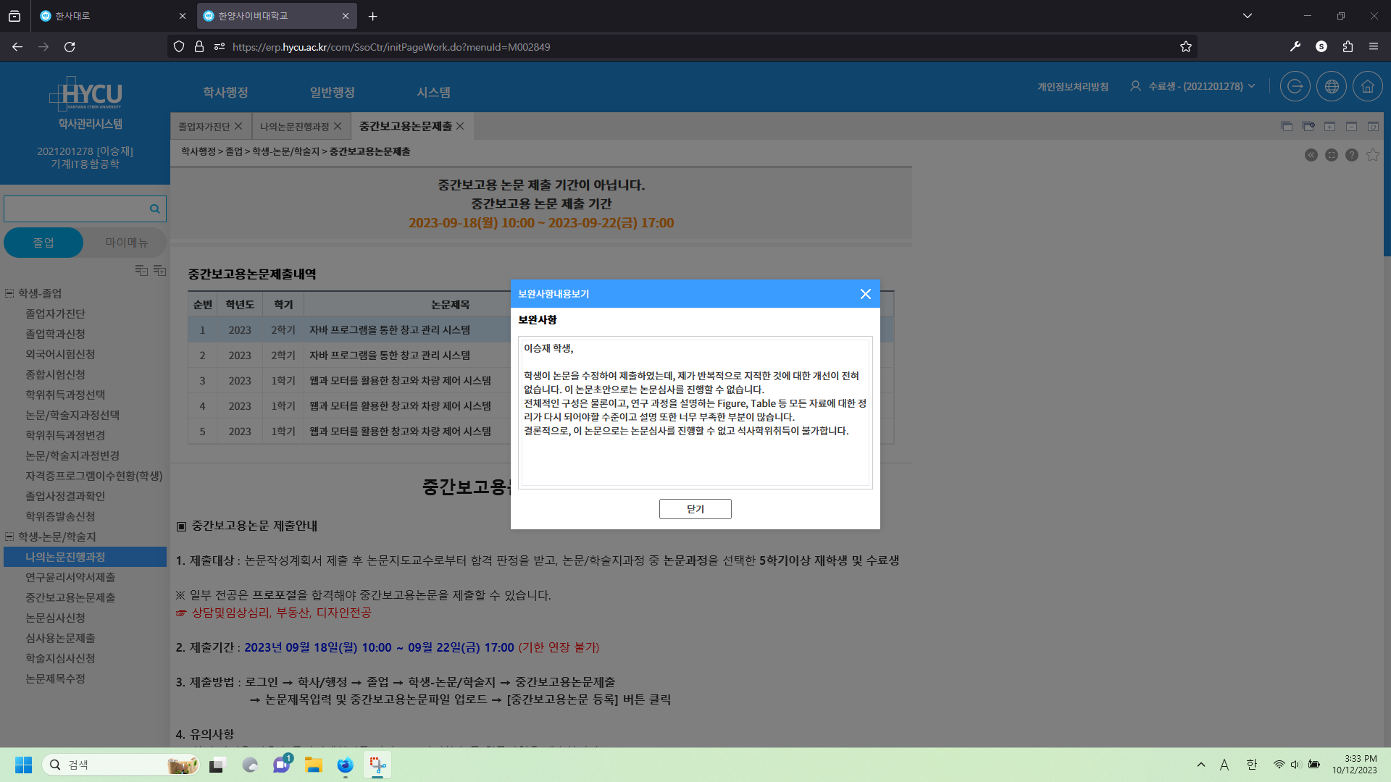
Task: Close the 보완사항내용보기 dialog with X
Action: (865, 294)
